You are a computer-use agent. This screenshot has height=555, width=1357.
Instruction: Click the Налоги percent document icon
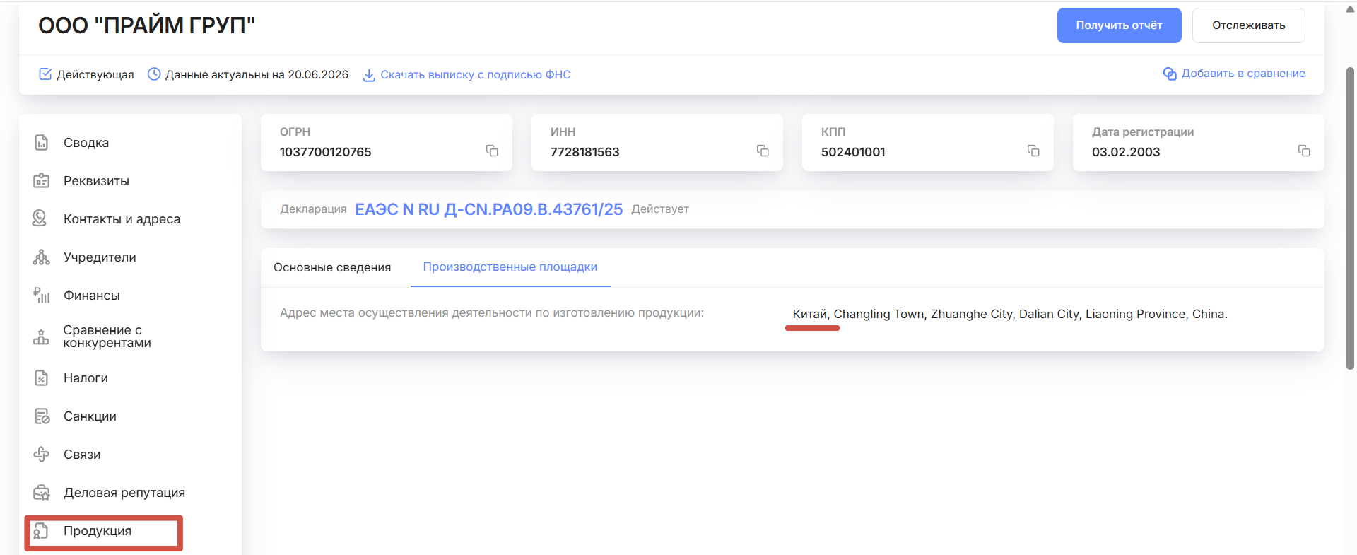pos(42,378)
